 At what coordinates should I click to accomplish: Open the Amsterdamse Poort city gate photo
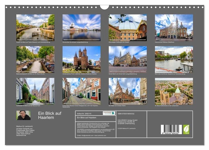(82, 60)
